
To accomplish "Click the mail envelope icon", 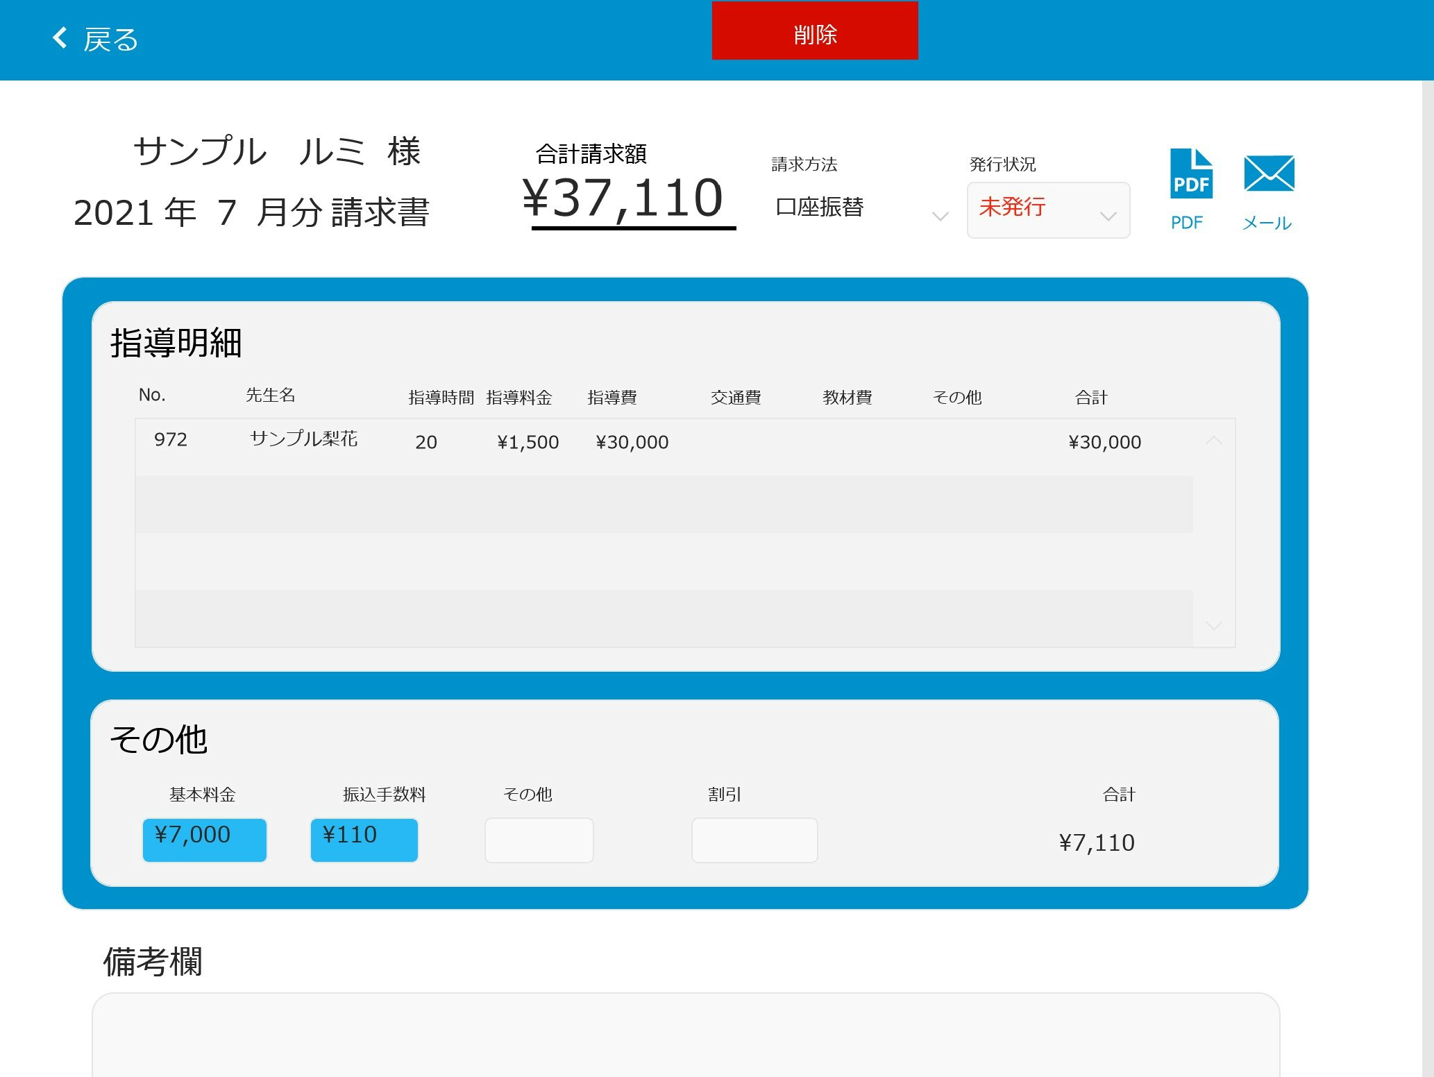I will tap(1269, 173).
